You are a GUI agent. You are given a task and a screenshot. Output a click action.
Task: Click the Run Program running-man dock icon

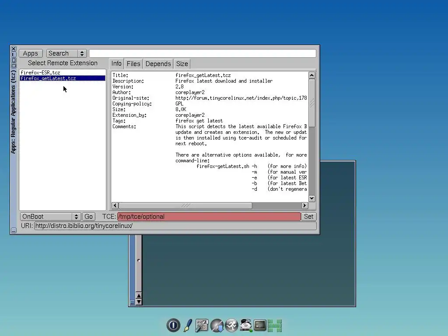pyautogui.click(x=231, y=325)
